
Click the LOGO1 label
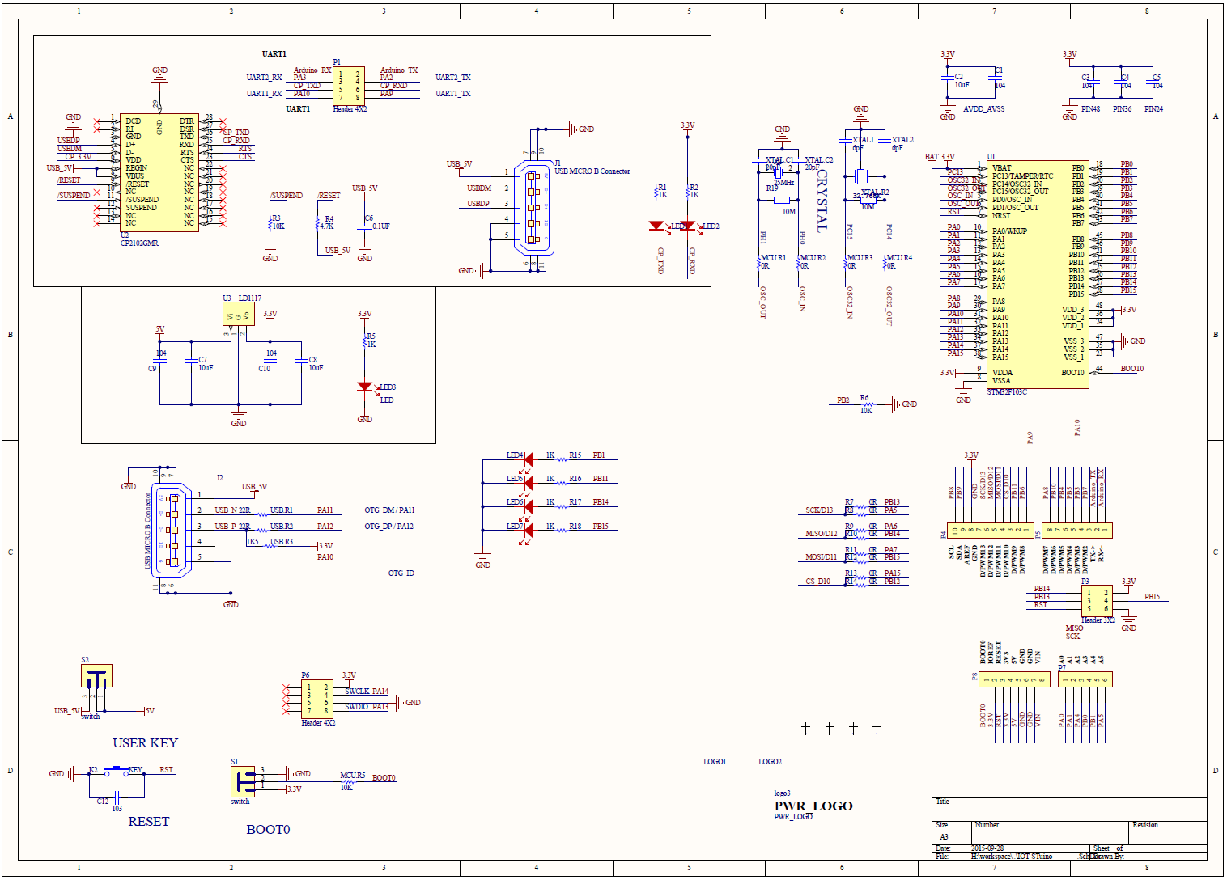click(715, 761)
